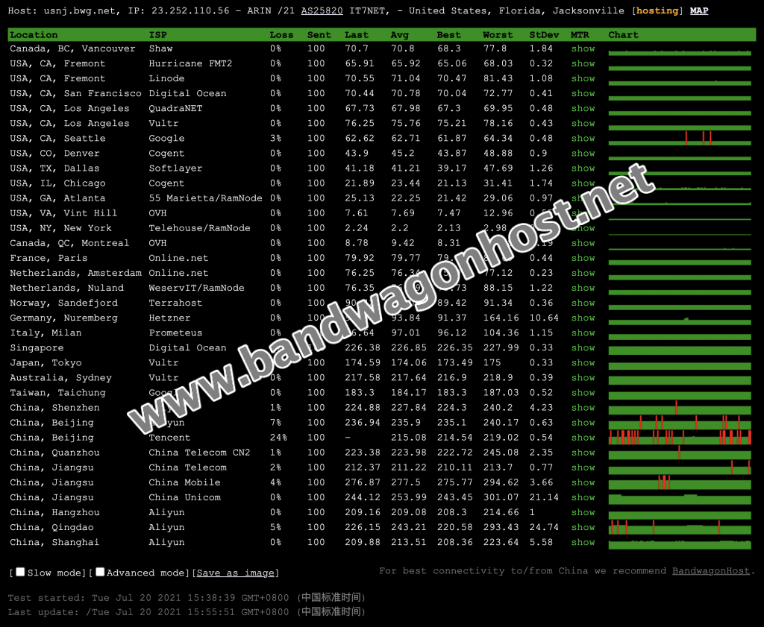Show MTR for San Francisco Digital Ocean
The height and width of the screenshot is (627, 764).
click(x=583, y=93)
